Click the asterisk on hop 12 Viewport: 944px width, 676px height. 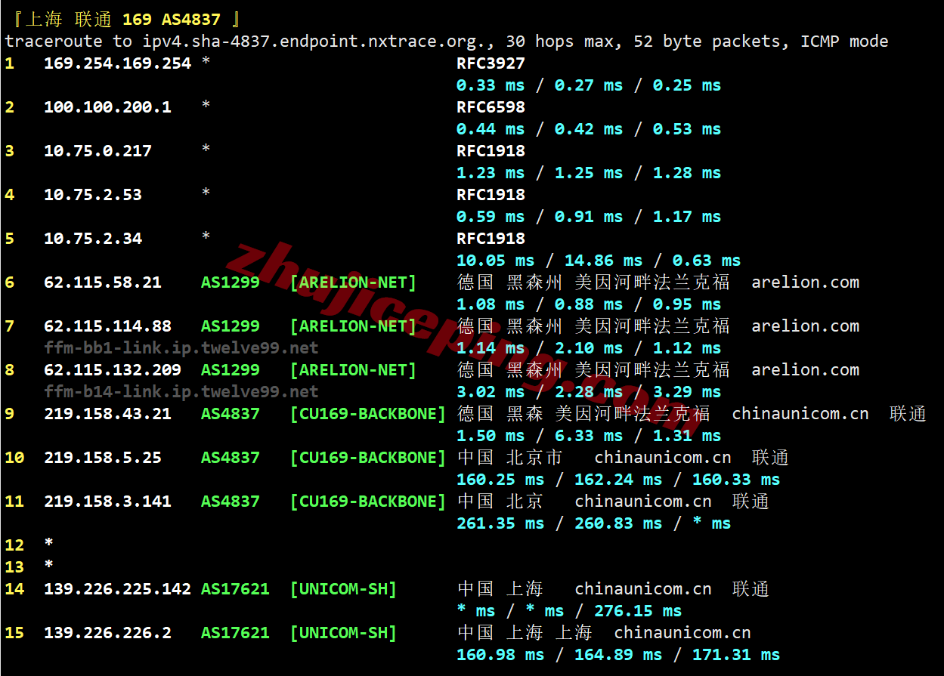(49, 545)
